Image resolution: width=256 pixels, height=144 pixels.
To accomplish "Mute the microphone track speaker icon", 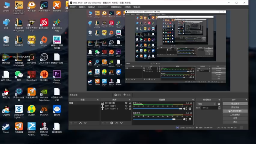I will pos(185,108).
